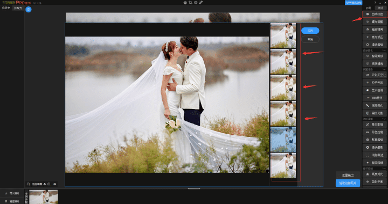
Task: Select the blue-tinted preset thumbnail
Action: (x=283, y=140)
